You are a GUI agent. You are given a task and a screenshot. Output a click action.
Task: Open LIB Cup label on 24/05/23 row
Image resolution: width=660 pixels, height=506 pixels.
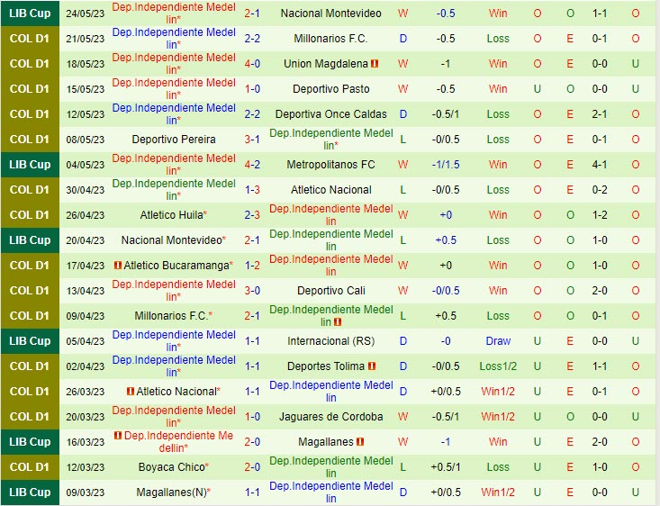(30, 13)
